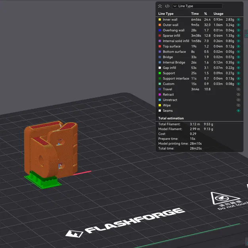The height and width of the screenshot is (248, 248).
Task: Click the Sparse infill color swatch
Action: [x=160, y=36]
